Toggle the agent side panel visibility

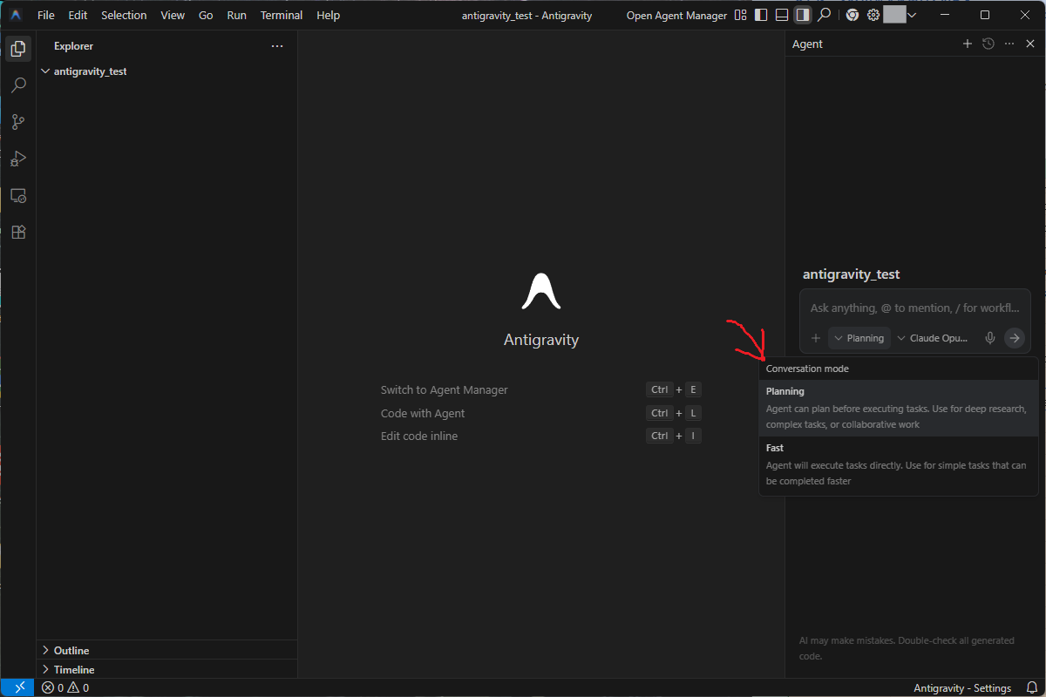(803, 15)
